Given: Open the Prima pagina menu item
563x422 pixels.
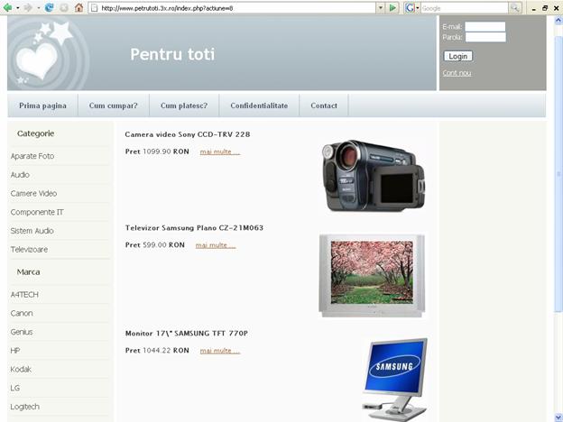Looking at the screenshot, I should click(42, 105).
